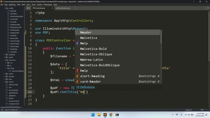Image resolution: width=210 pixels, height=118 pixels.
Task: Close the PDFController.php tab
Action: tap(52, 8)
